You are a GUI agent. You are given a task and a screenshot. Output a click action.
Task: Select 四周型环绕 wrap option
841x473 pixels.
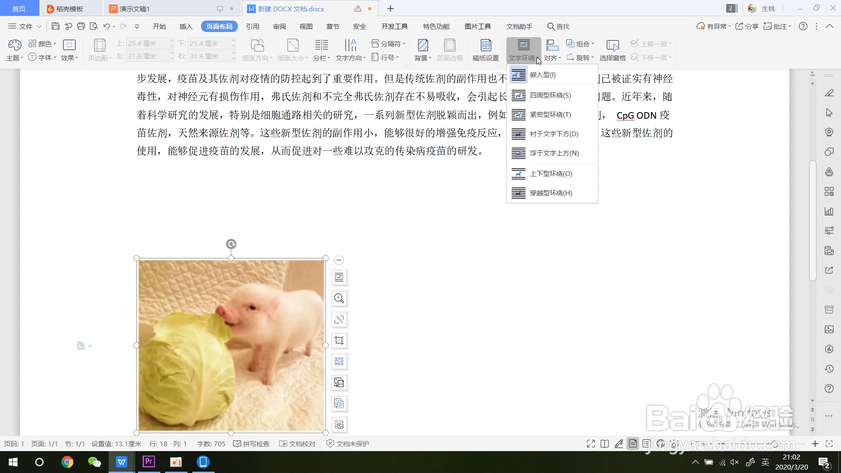(550, 95)
